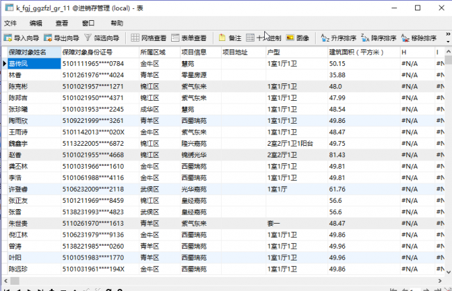Open the 导入向导 import wizard
This screenshot has height=291, width=452.
[22, 38]
